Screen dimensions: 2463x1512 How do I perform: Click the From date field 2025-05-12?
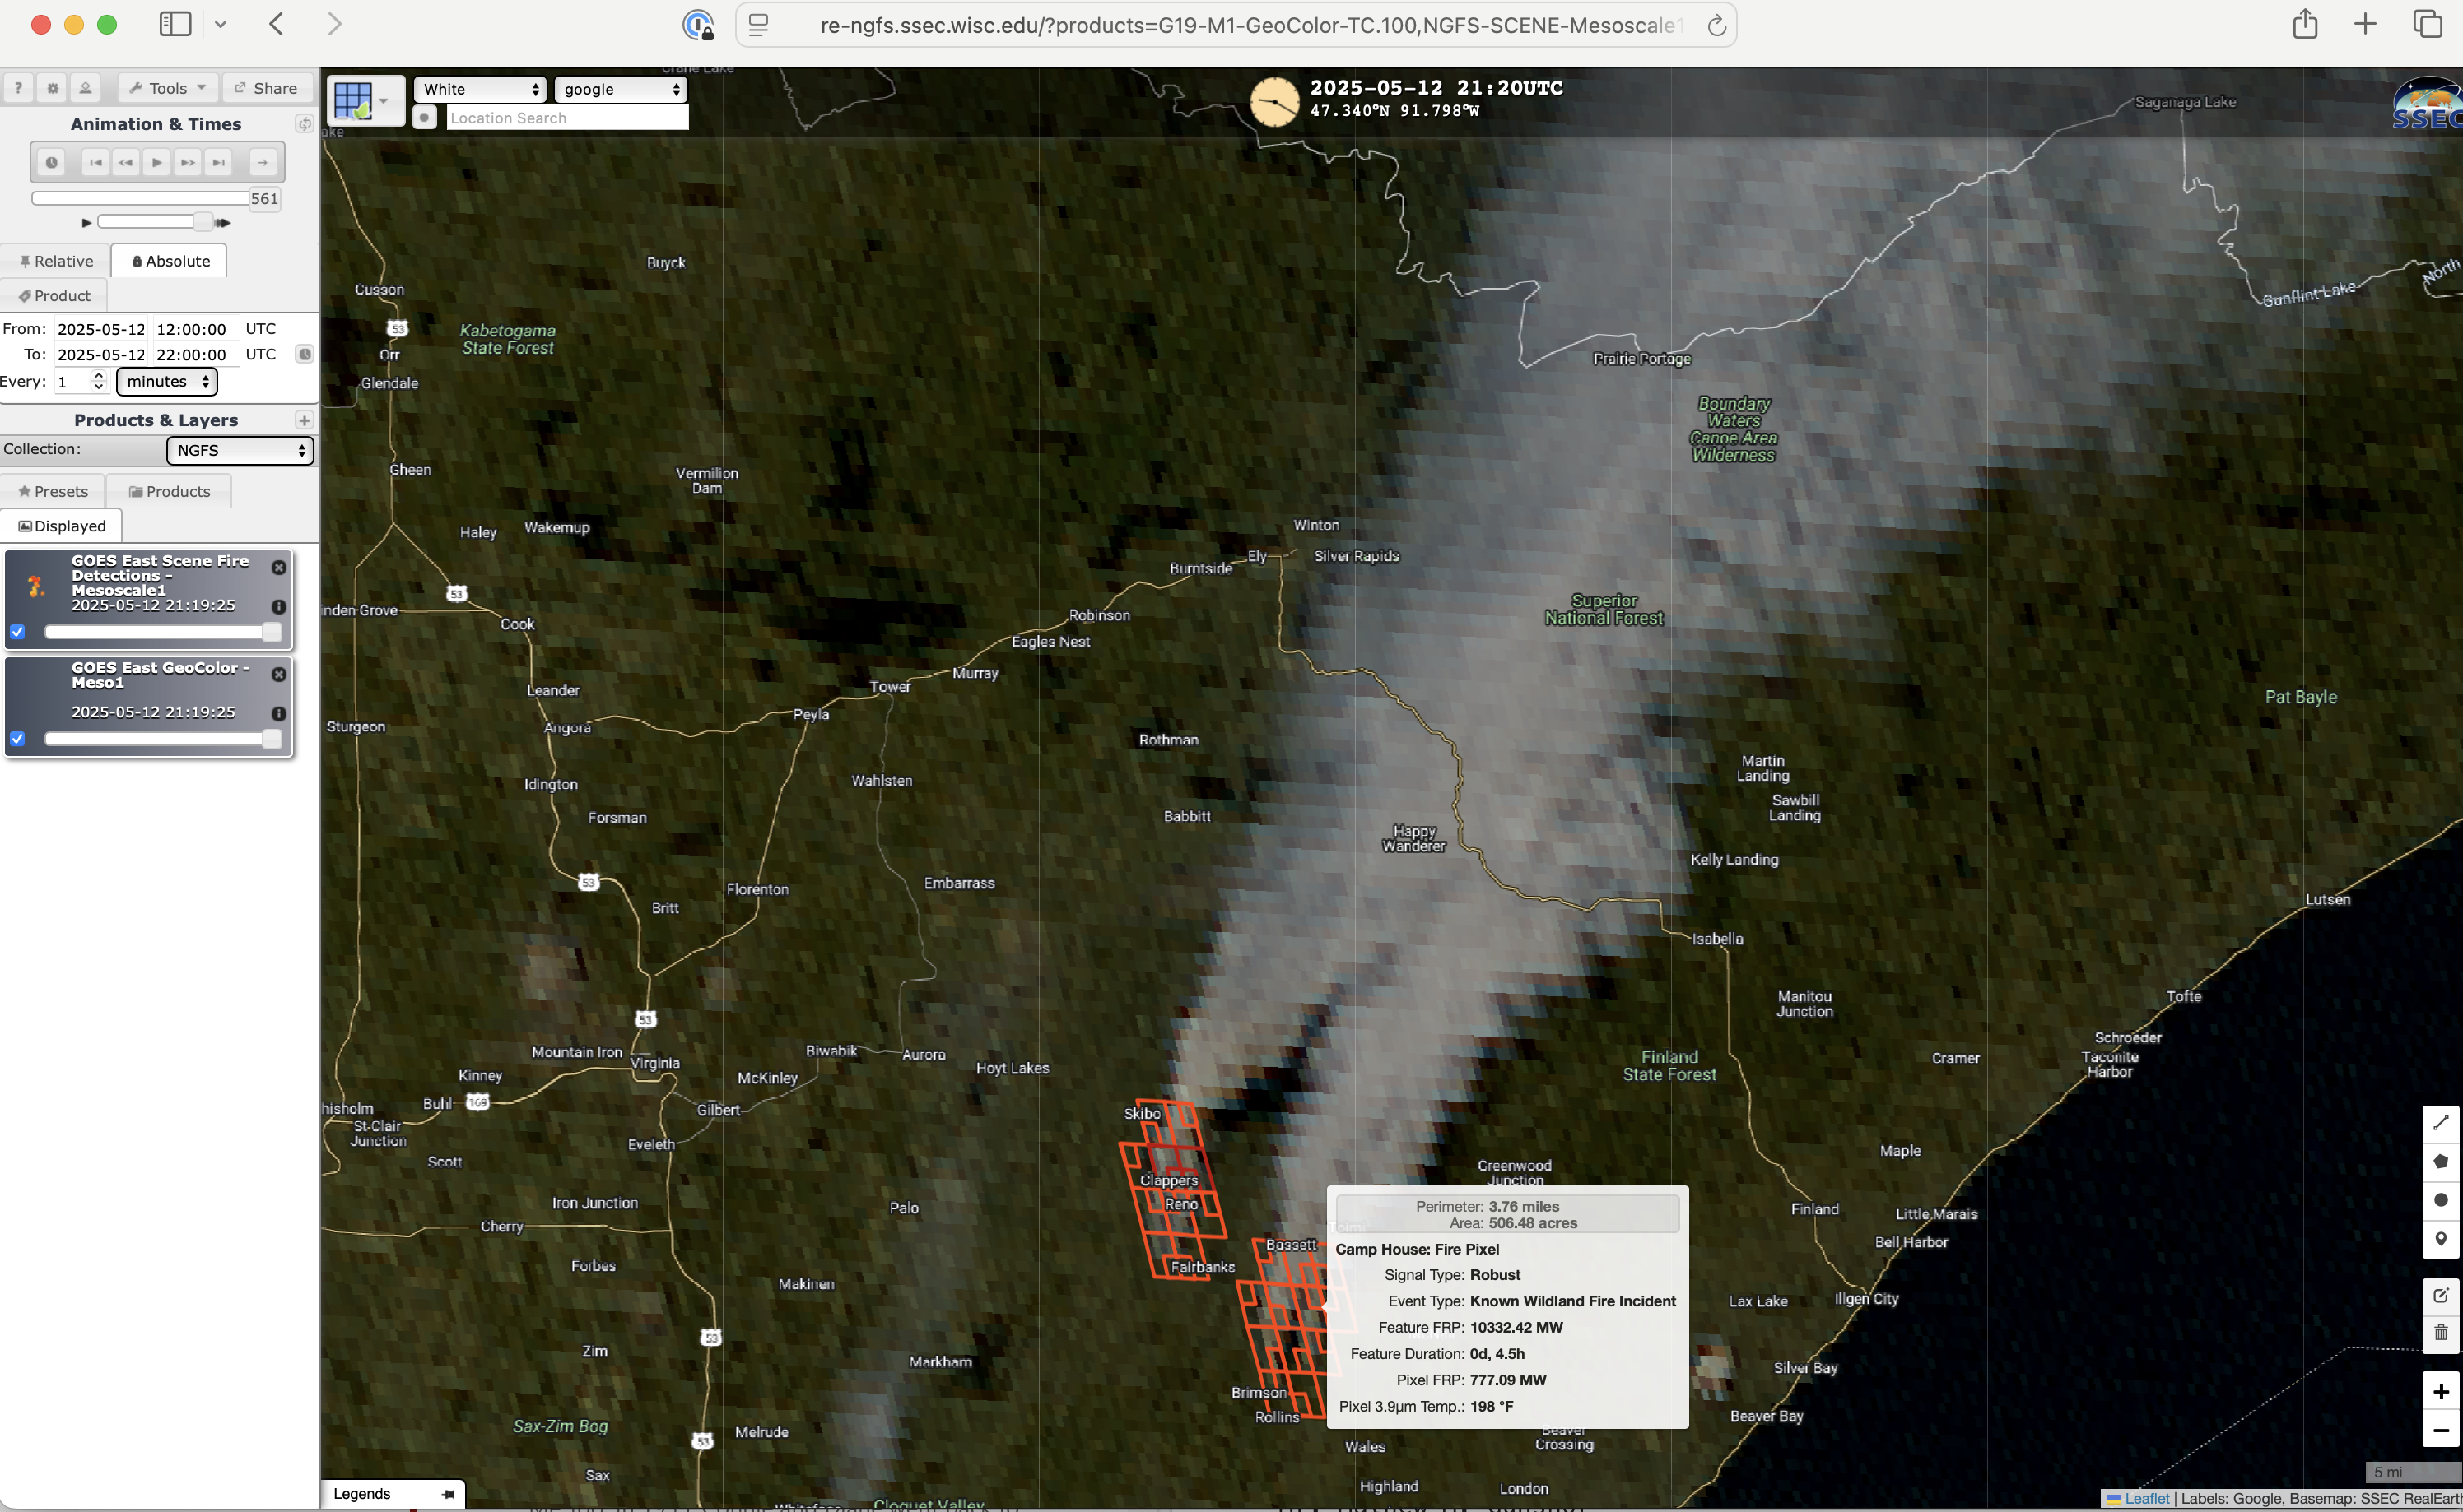coord(101,329)
